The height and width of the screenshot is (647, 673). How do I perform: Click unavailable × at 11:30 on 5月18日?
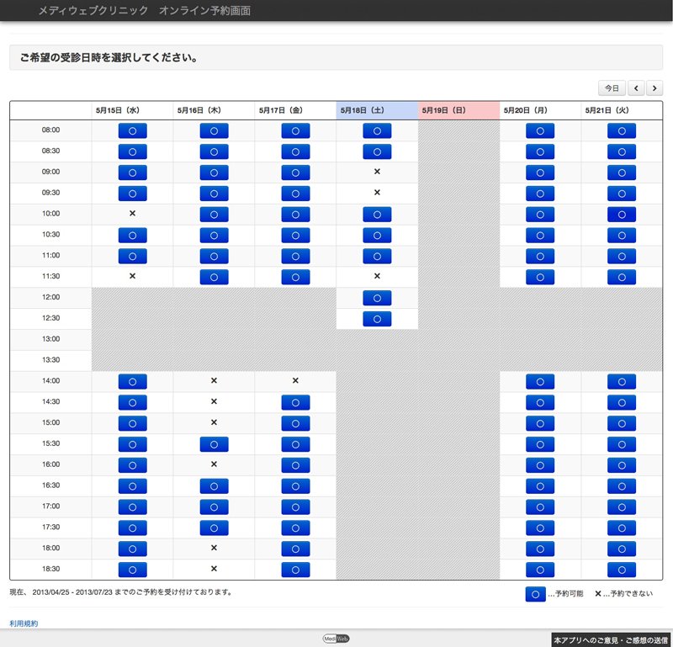click(x=377, y=276)
